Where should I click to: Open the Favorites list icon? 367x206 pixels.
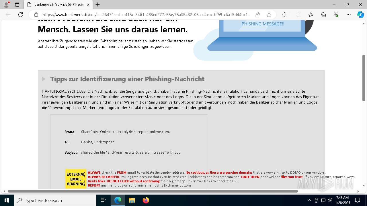[x=311, y=15]
